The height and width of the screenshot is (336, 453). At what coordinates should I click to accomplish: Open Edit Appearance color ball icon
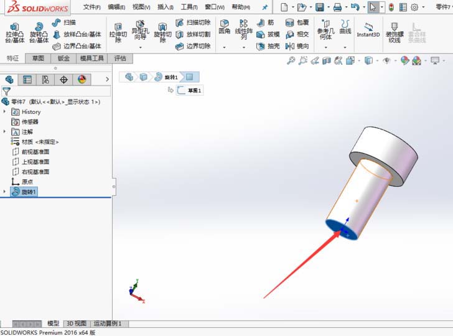(x=404, y=60)
